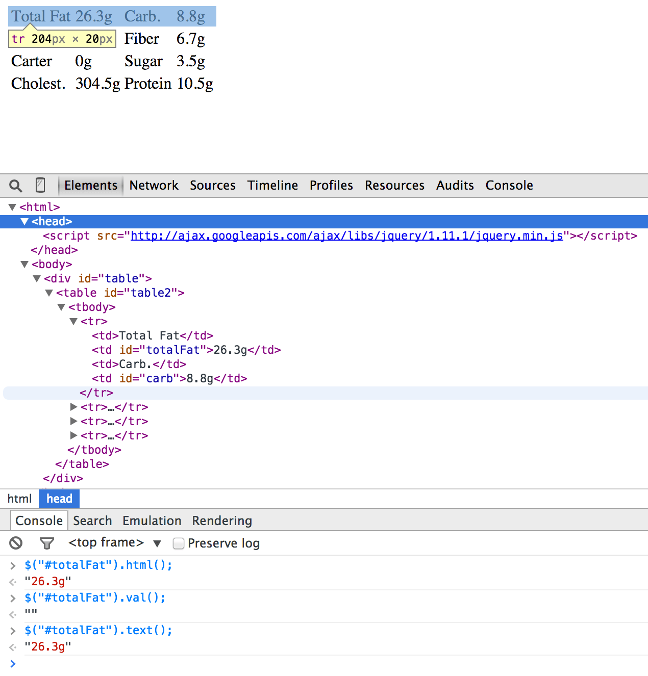Click the "Carter" cell in the page table
The width and height of the screenshot is (648, 676).
(x=32, y=61)
